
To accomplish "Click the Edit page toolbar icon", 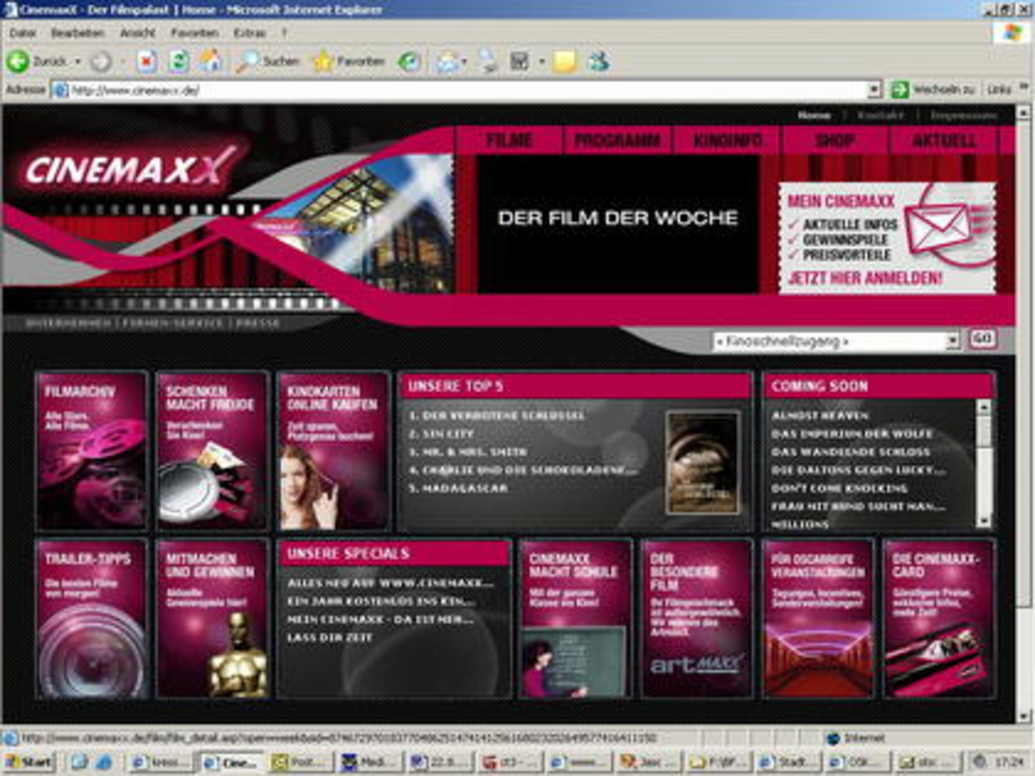I will 519,62.
